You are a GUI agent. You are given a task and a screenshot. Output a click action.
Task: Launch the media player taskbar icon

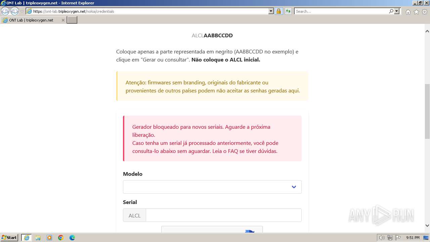(x=49, y=238)
